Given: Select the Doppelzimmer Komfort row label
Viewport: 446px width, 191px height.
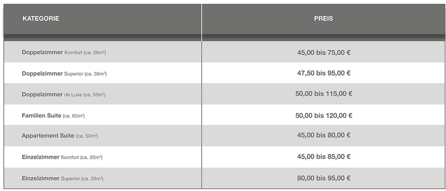Looking at the screenshot, I should pyautogui.click(x=64, y=52).
